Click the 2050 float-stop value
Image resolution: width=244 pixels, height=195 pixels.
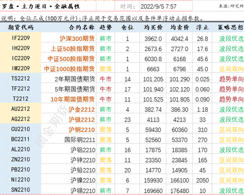(x=202, y=180)
